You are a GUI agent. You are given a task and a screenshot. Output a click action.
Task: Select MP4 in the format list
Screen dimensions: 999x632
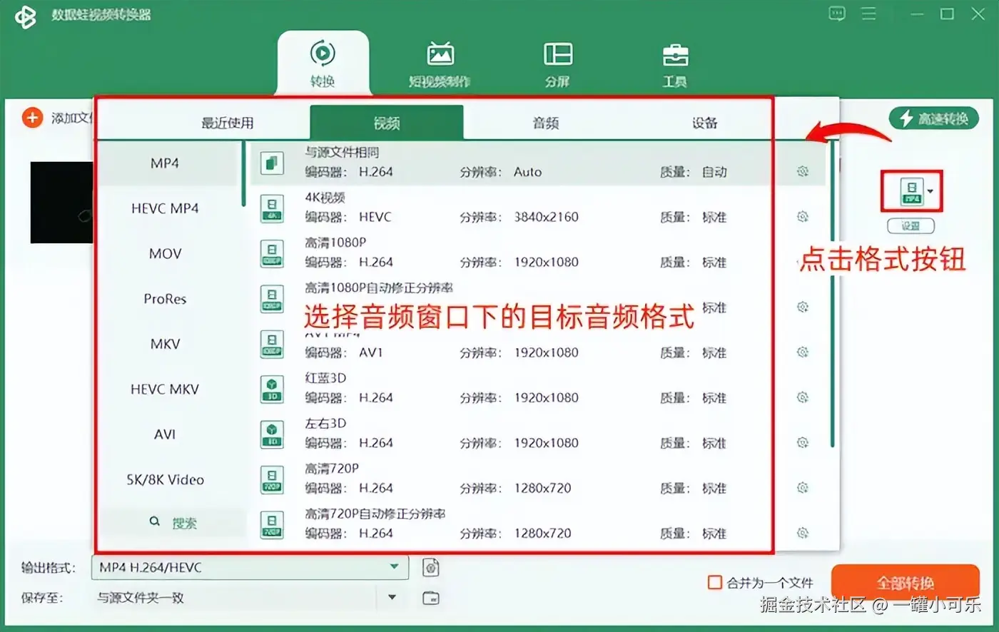click(165, 163)
